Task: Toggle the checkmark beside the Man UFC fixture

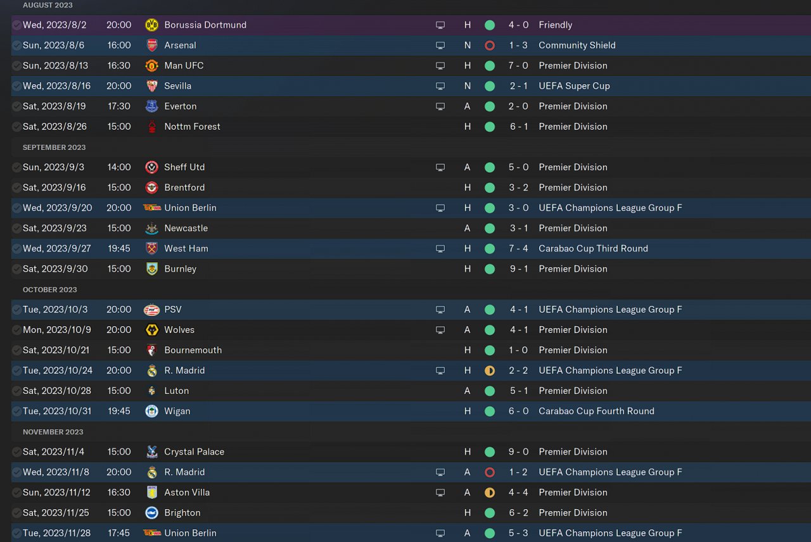Action: point(16,66)
